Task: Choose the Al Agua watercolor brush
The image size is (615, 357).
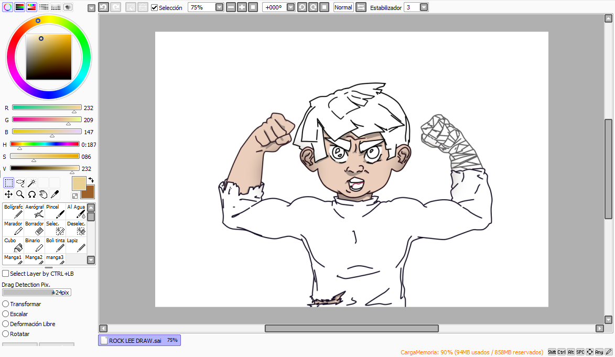Action: pos(76,211)
